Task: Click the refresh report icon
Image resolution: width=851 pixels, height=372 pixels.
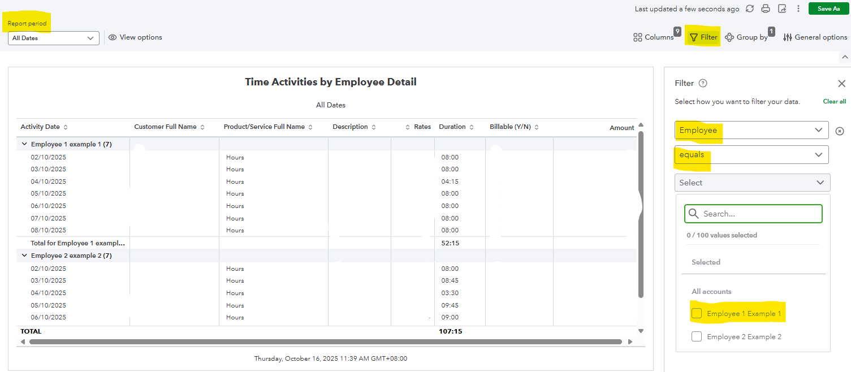Action: click(x=750, y=8)
